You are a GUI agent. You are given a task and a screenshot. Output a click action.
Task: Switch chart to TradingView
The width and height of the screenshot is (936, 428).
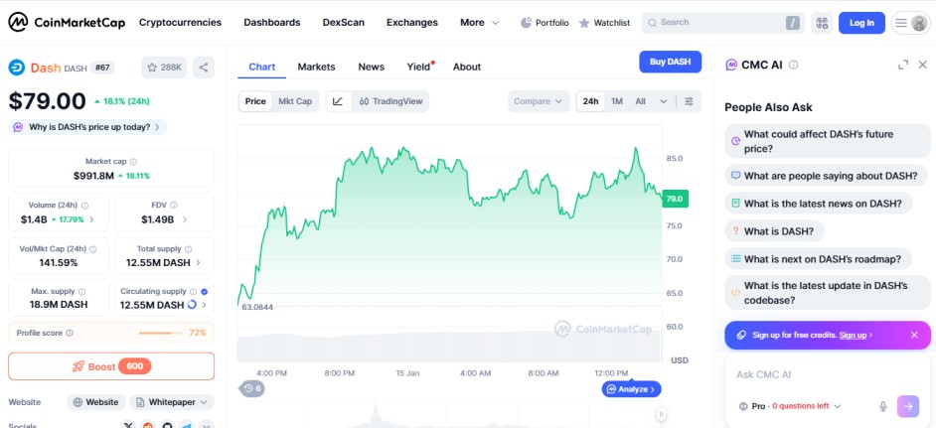[x=391, y=101]
